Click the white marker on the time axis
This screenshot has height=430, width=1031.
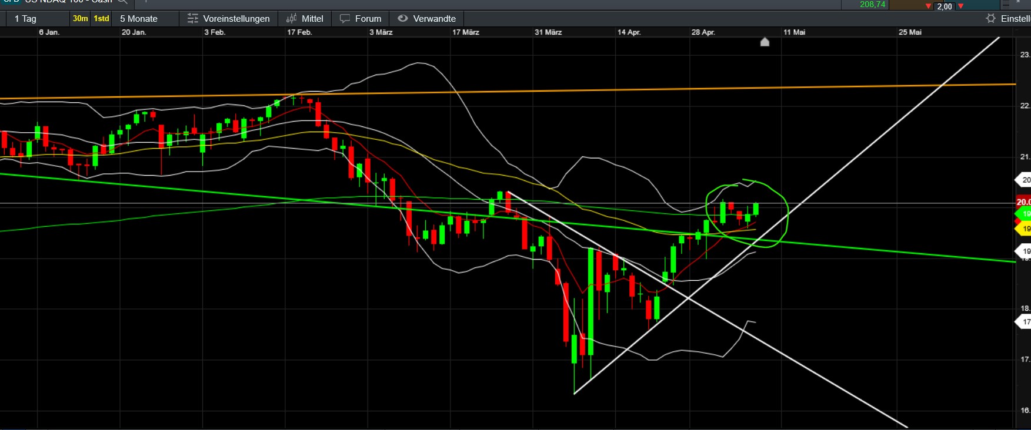tap(765, 42)
